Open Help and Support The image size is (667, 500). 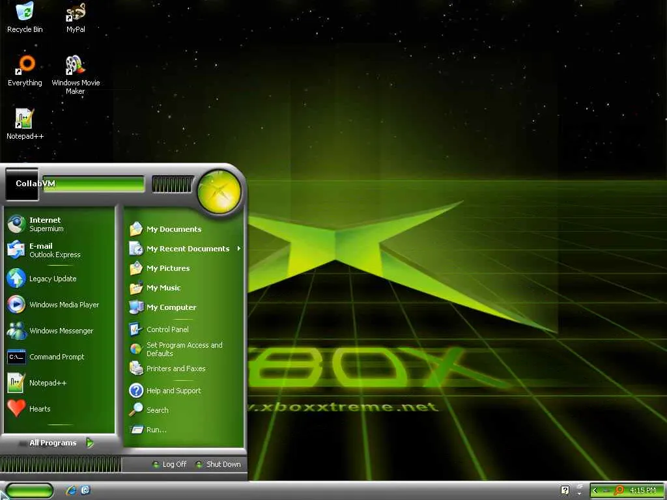coord(184,391)
